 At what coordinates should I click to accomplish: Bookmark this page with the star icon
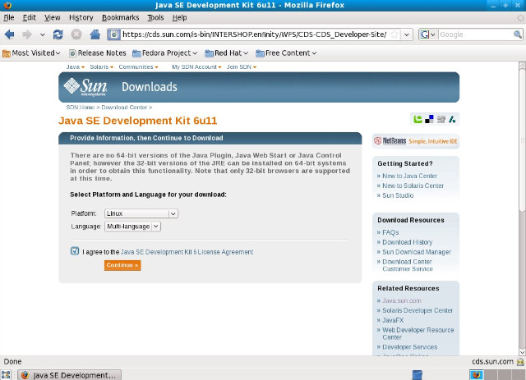pos(394,34)
